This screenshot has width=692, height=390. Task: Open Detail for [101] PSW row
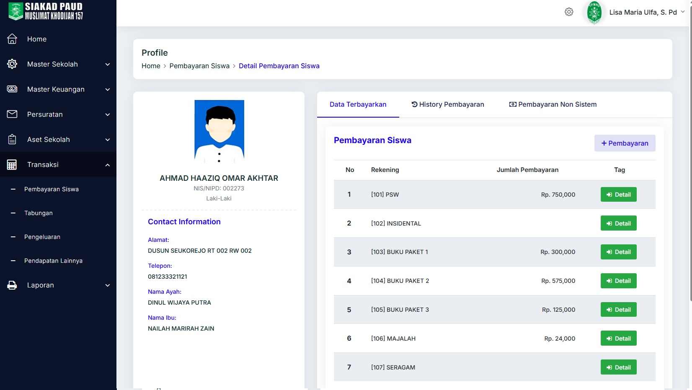click(618, 195)
